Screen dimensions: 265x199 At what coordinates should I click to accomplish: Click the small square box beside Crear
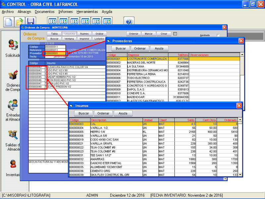pyautogui.click(x=175, y=34)
